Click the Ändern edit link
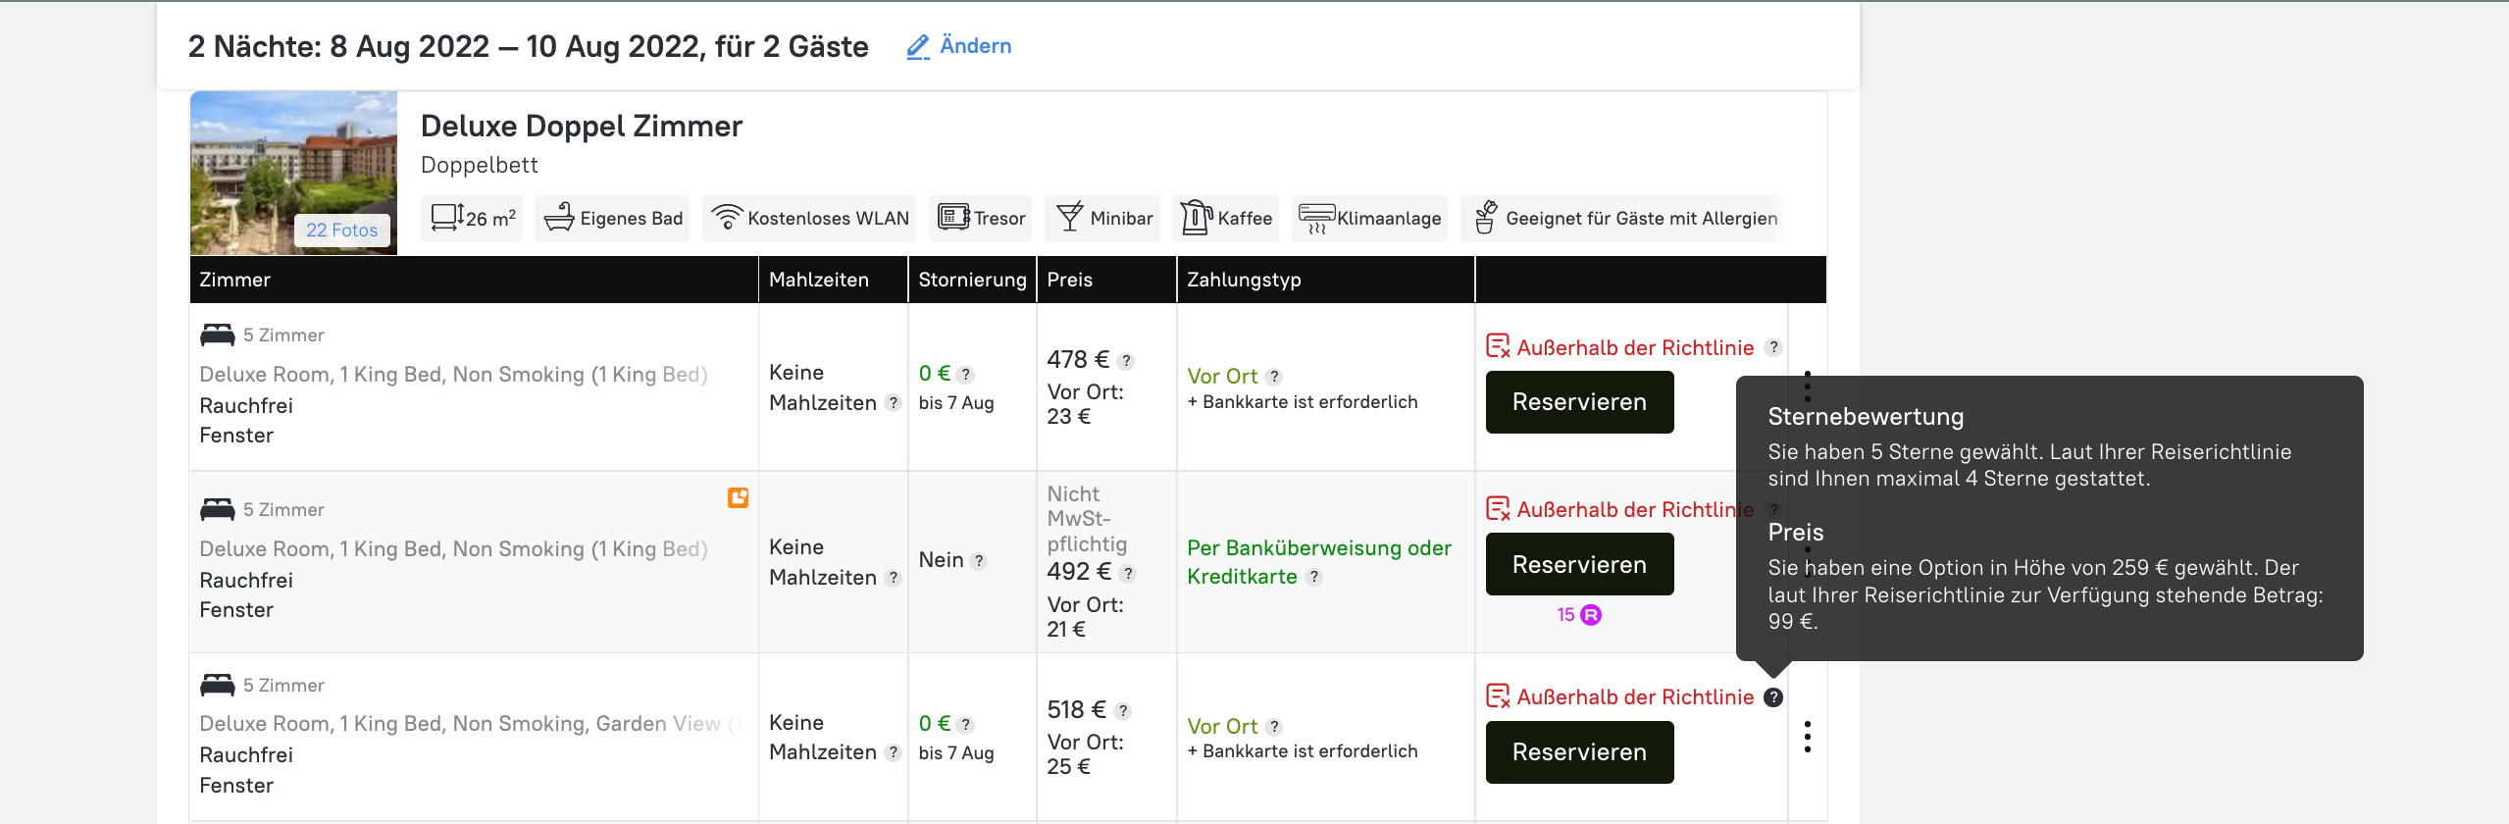This screenshot has height=824, width=2509. pyautogui.click(x=959, y=46)
